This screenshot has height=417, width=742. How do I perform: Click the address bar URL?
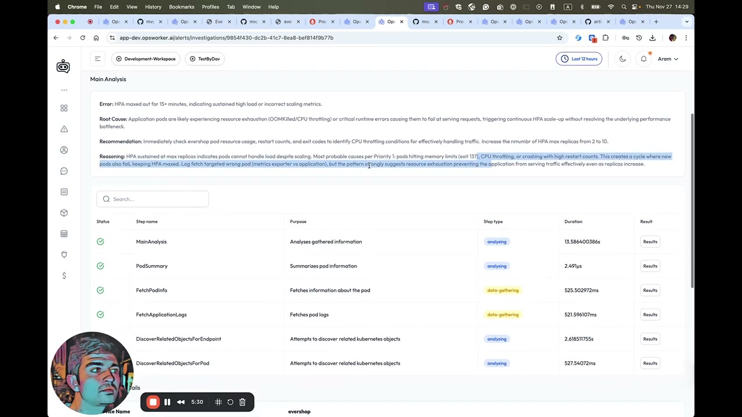click(227, 38)
